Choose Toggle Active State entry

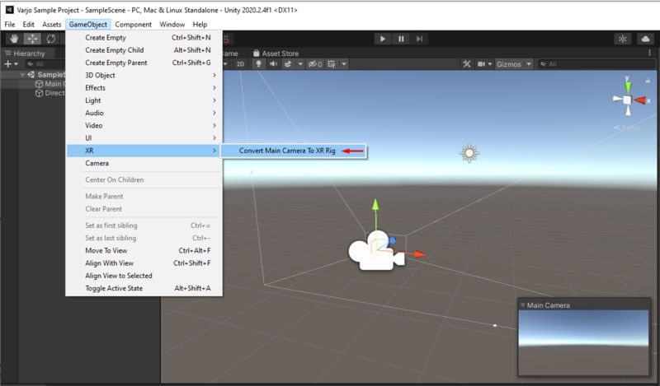144,288
